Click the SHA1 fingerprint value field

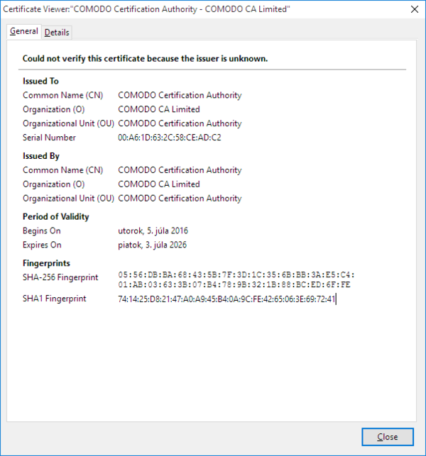tap(226, 299)
